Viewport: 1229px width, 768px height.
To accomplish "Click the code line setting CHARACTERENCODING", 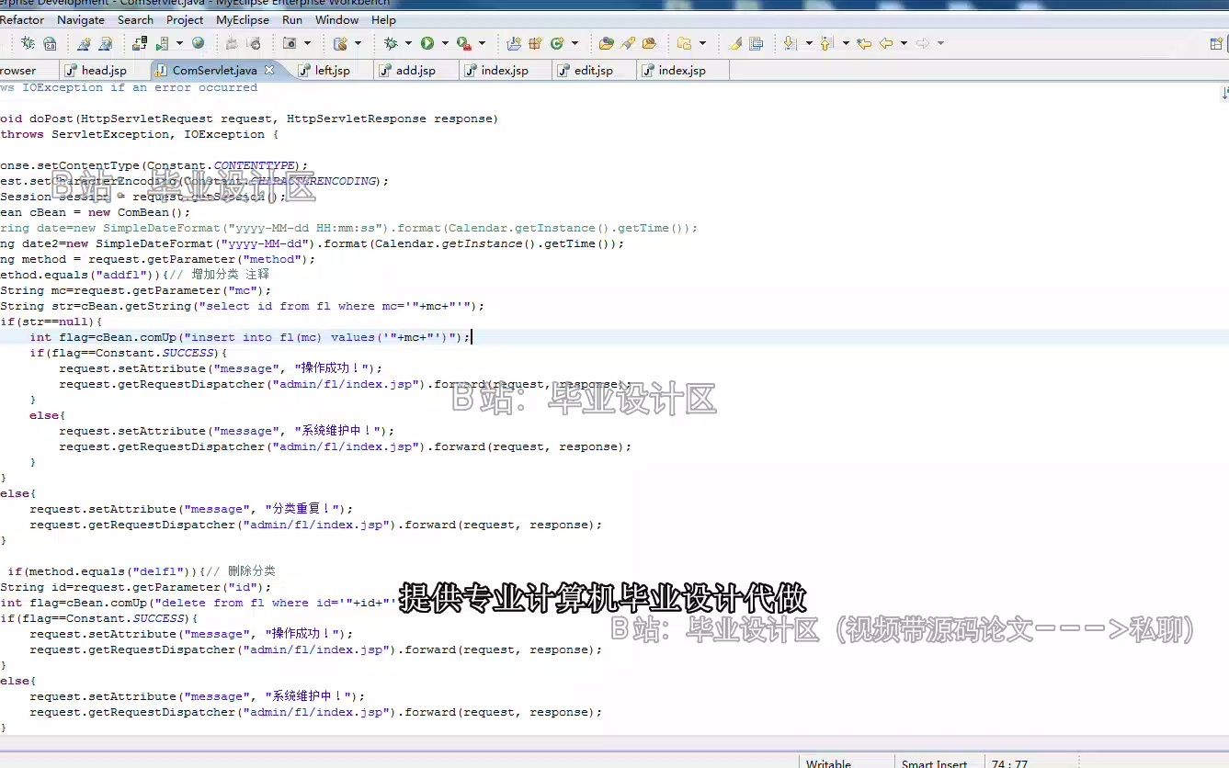I will [194, 181].
